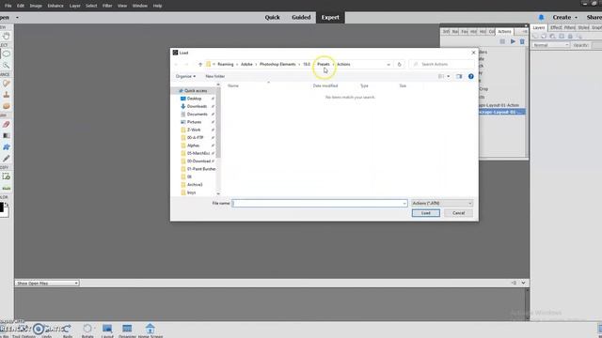602x338 pixels.
Task: Open the view options dropdown arrow
Action: [x=448, y=76]
